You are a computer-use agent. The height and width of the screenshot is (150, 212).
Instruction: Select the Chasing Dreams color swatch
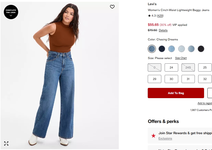(152, 49)
